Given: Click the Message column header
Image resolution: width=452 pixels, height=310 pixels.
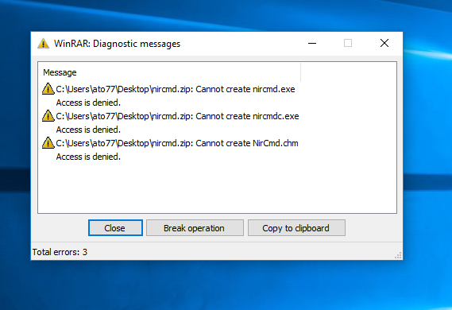Looking at the screenshot, I should 170,72.
